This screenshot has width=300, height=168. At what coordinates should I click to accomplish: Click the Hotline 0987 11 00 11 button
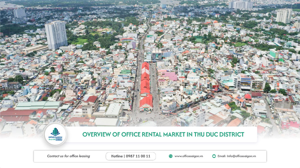131,156
